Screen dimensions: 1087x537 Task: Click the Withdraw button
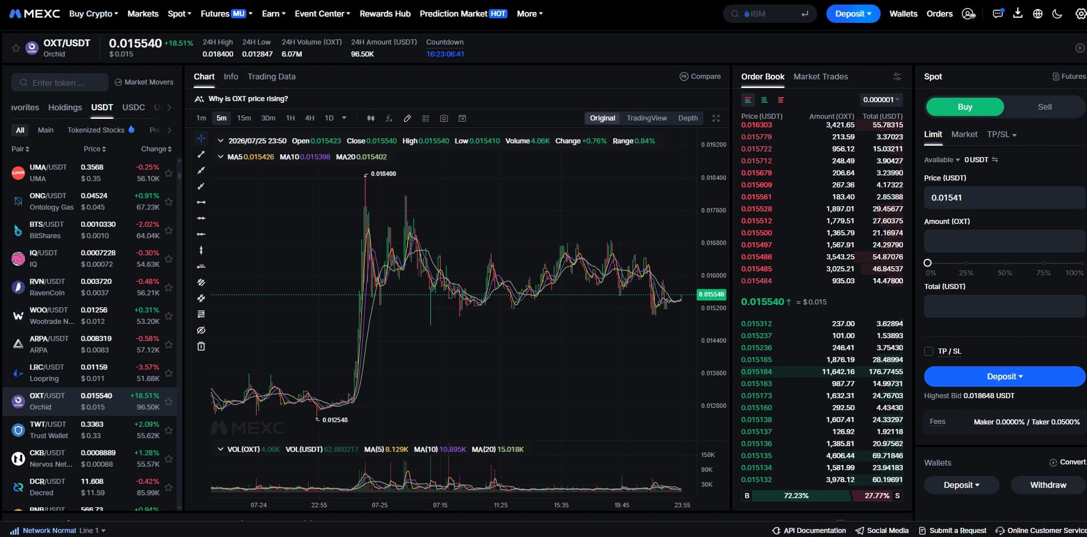(1048, 485)
